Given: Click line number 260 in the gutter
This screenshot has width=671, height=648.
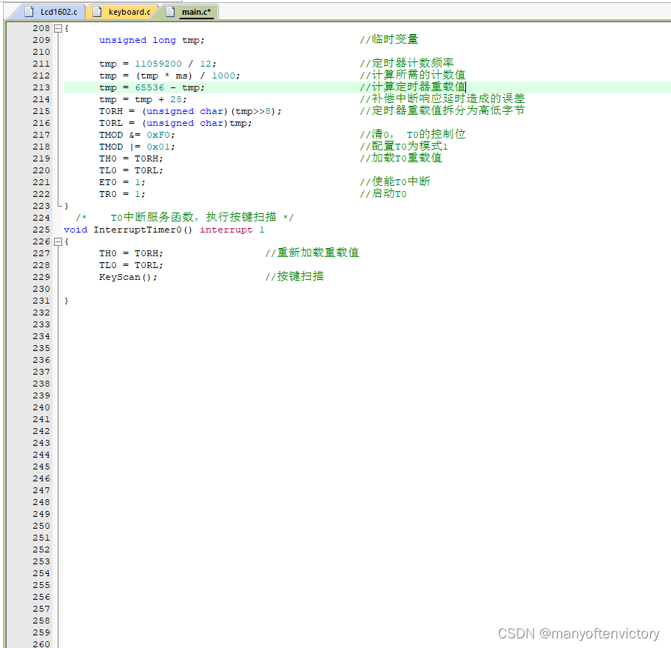Looking at the screenshot, I should pyautogui.click(x=41, y=644).
